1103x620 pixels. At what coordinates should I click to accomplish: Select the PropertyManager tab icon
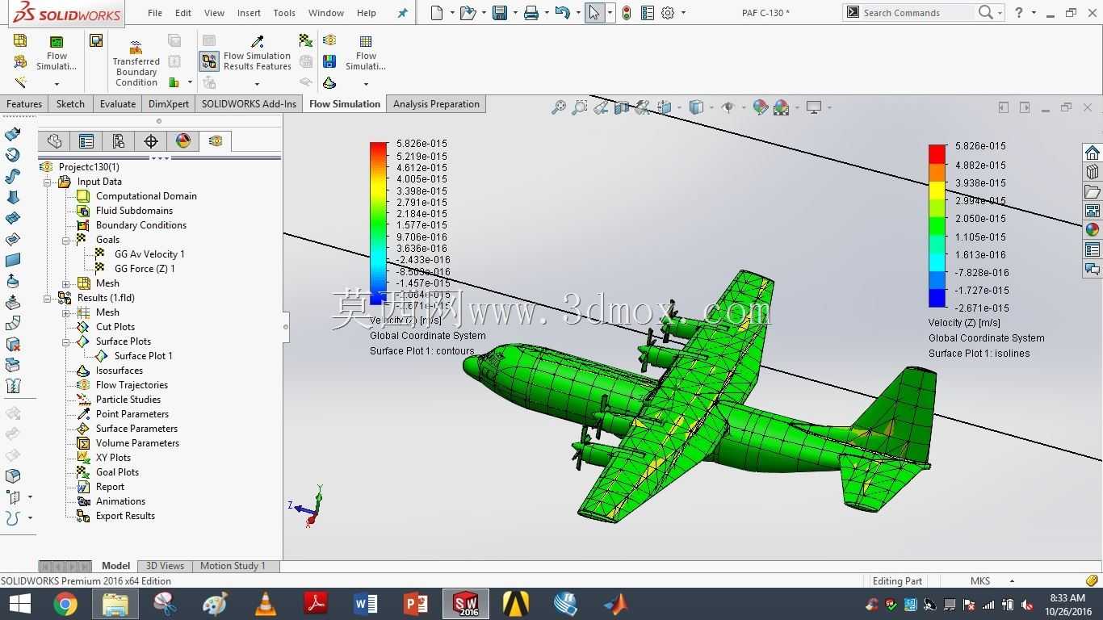coord(86,141)
